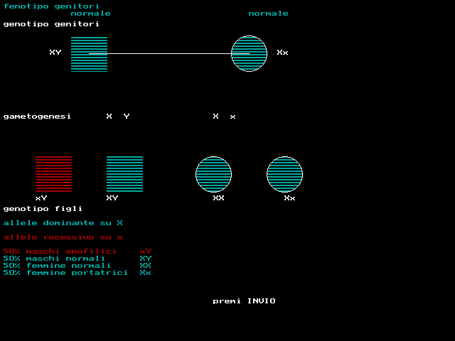Click the mother's 'normale' phenotype label

pos(268,13)
